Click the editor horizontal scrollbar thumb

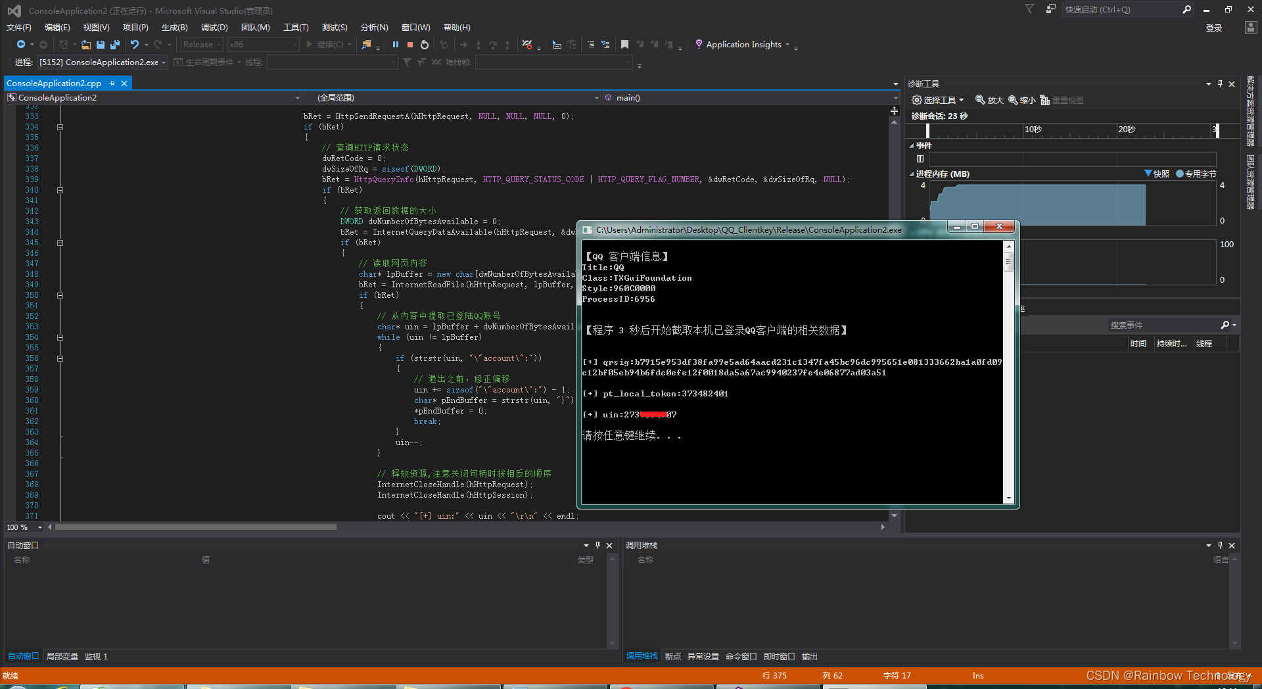196,527
